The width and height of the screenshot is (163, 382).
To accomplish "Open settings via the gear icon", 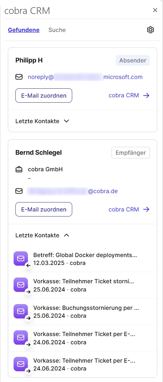I will (150, 30).
